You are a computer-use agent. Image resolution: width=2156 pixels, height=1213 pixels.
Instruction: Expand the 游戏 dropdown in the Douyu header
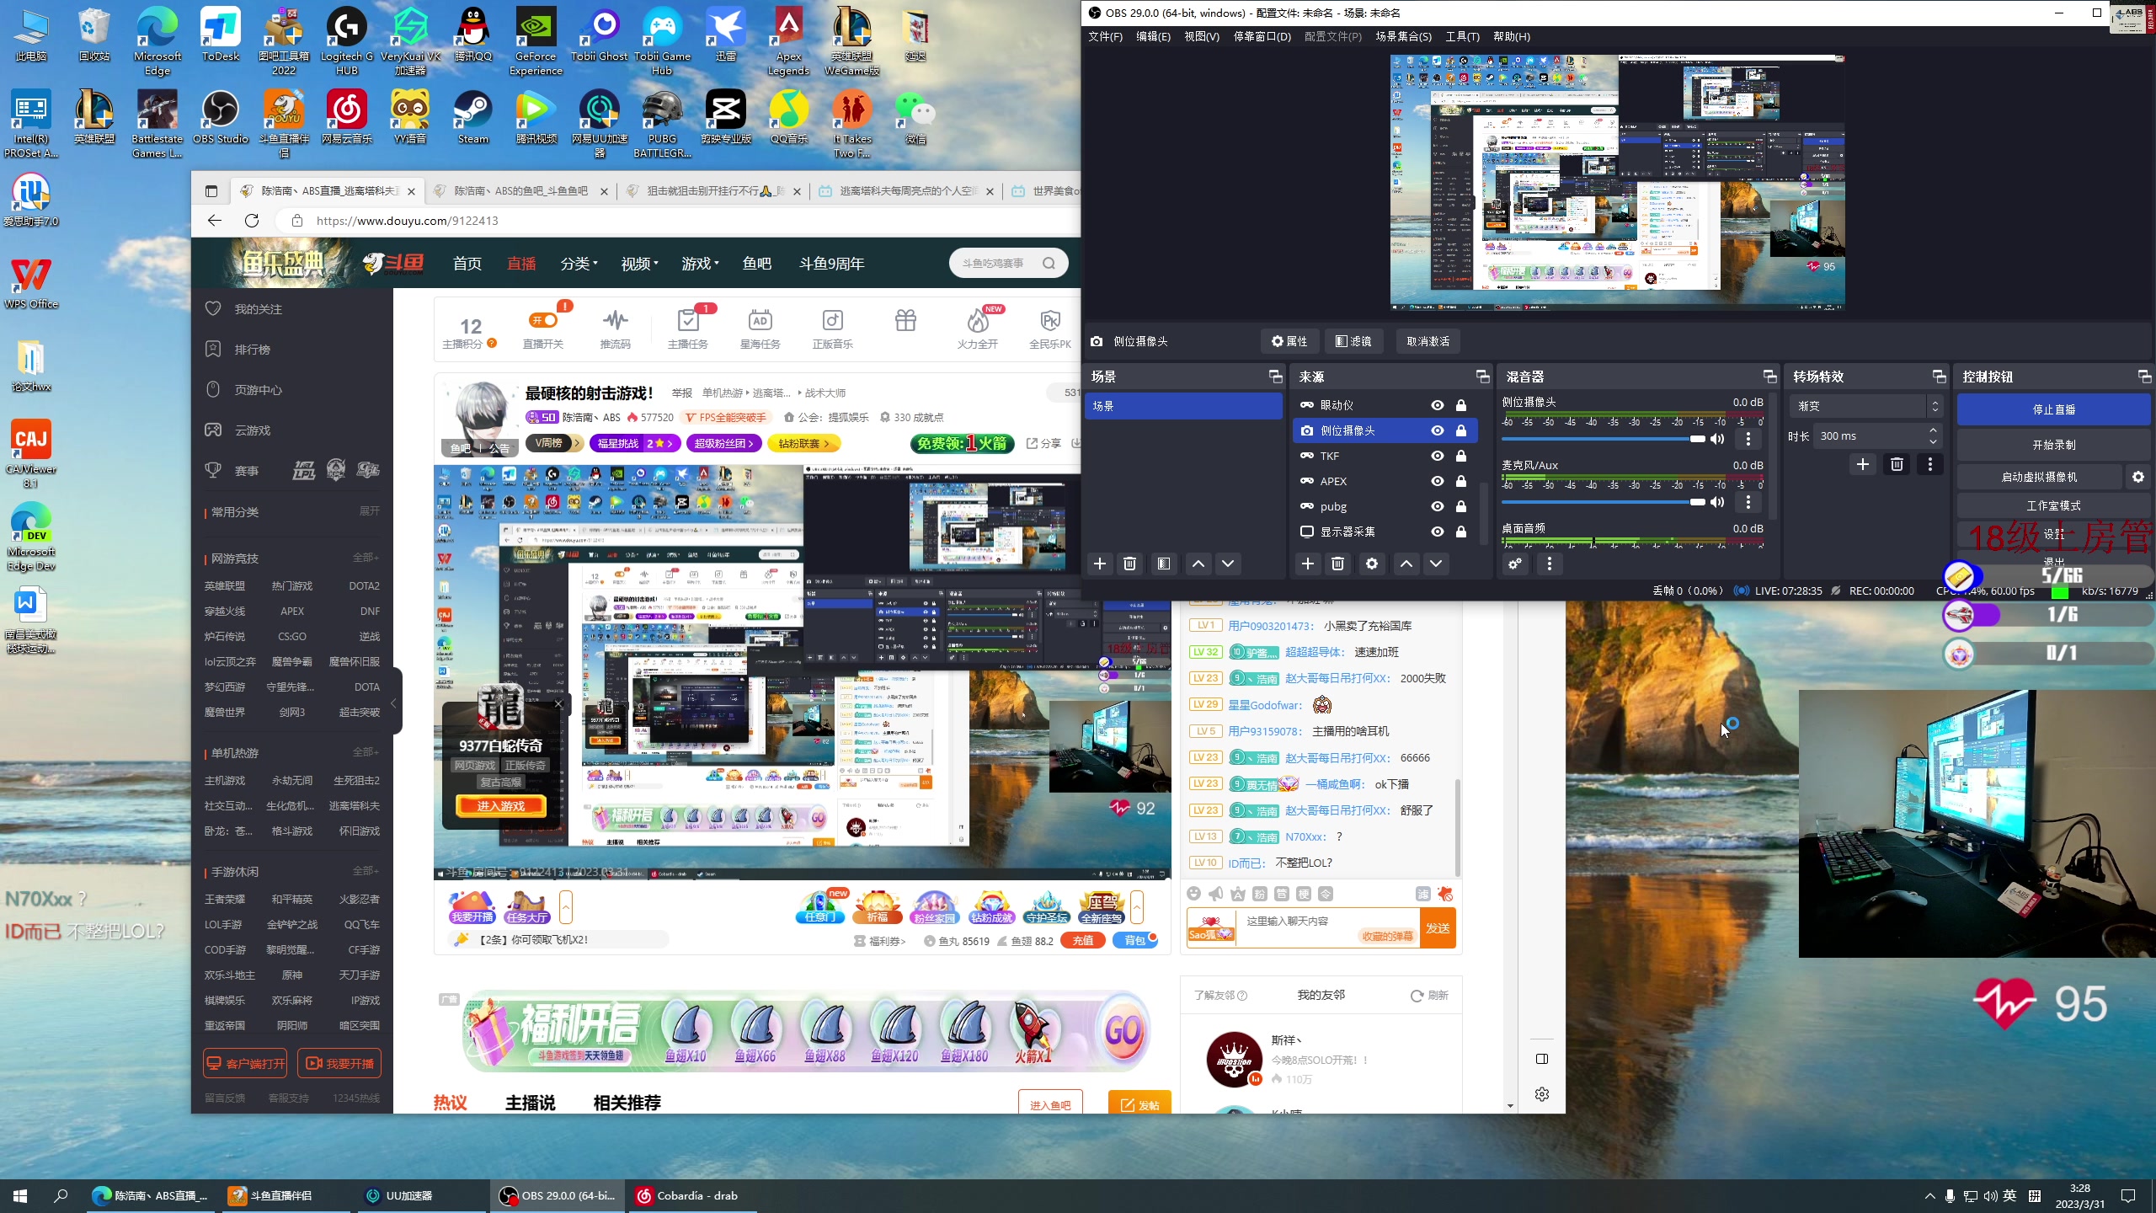pyautogui.click(x=700, y=264)
